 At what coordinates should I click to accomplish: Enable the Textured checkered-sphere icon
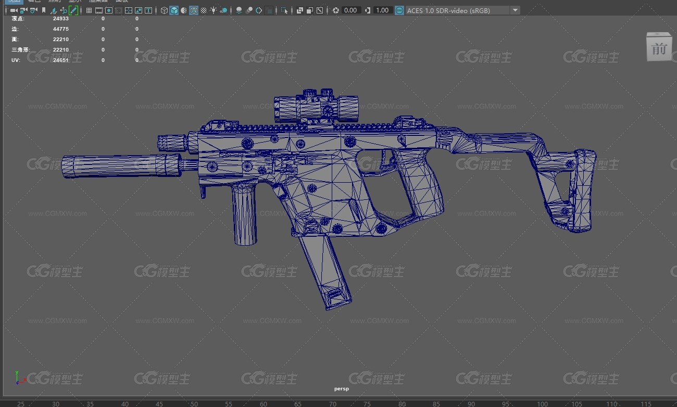pyautogui.click(x=204, y=10)
